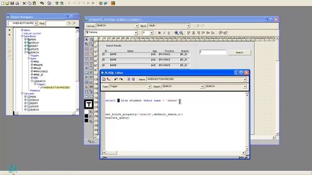Click the Compile icon in PL/SQL Editor
This screenshot has height=175, width=312.
104,79
